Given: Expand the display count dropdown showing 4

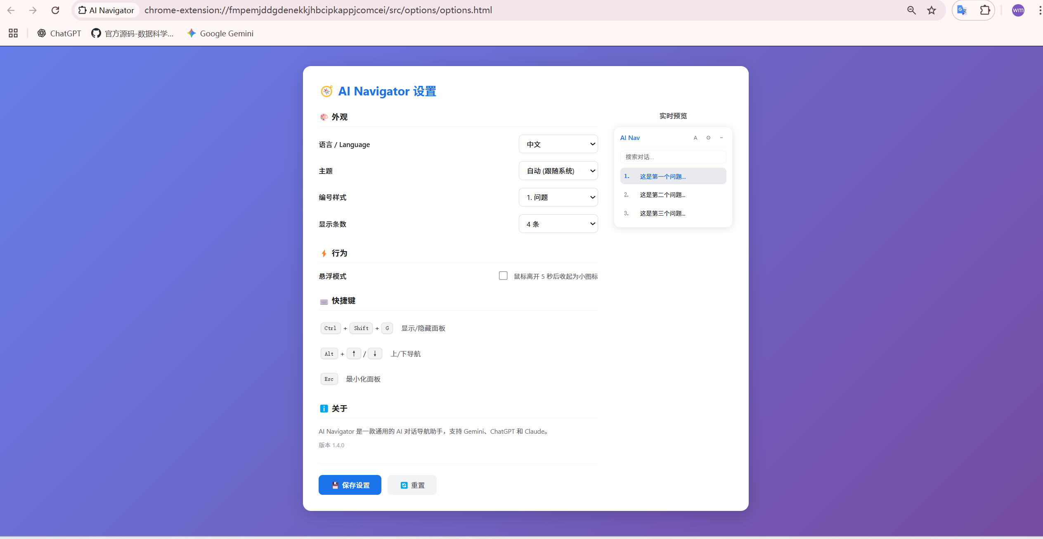Looking at the screenshot, I should (558, 224).
